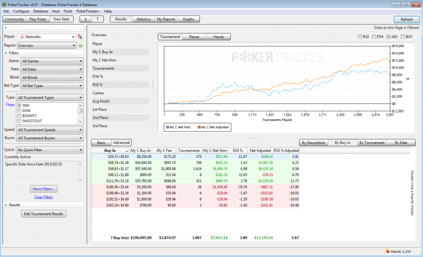
Task: Click the Refresh button
Action: [407, 19]
